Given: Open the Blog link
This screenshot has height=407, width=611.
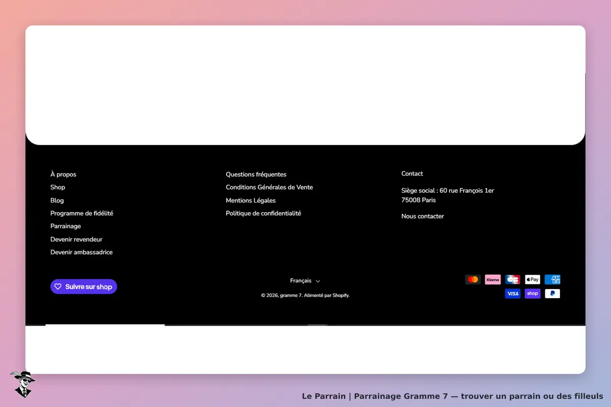Looking at the screenshot, I should coord(57,200).
